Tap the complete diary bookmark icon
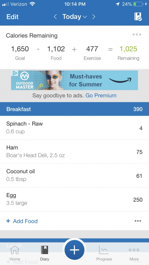 [x=138, y=17]
